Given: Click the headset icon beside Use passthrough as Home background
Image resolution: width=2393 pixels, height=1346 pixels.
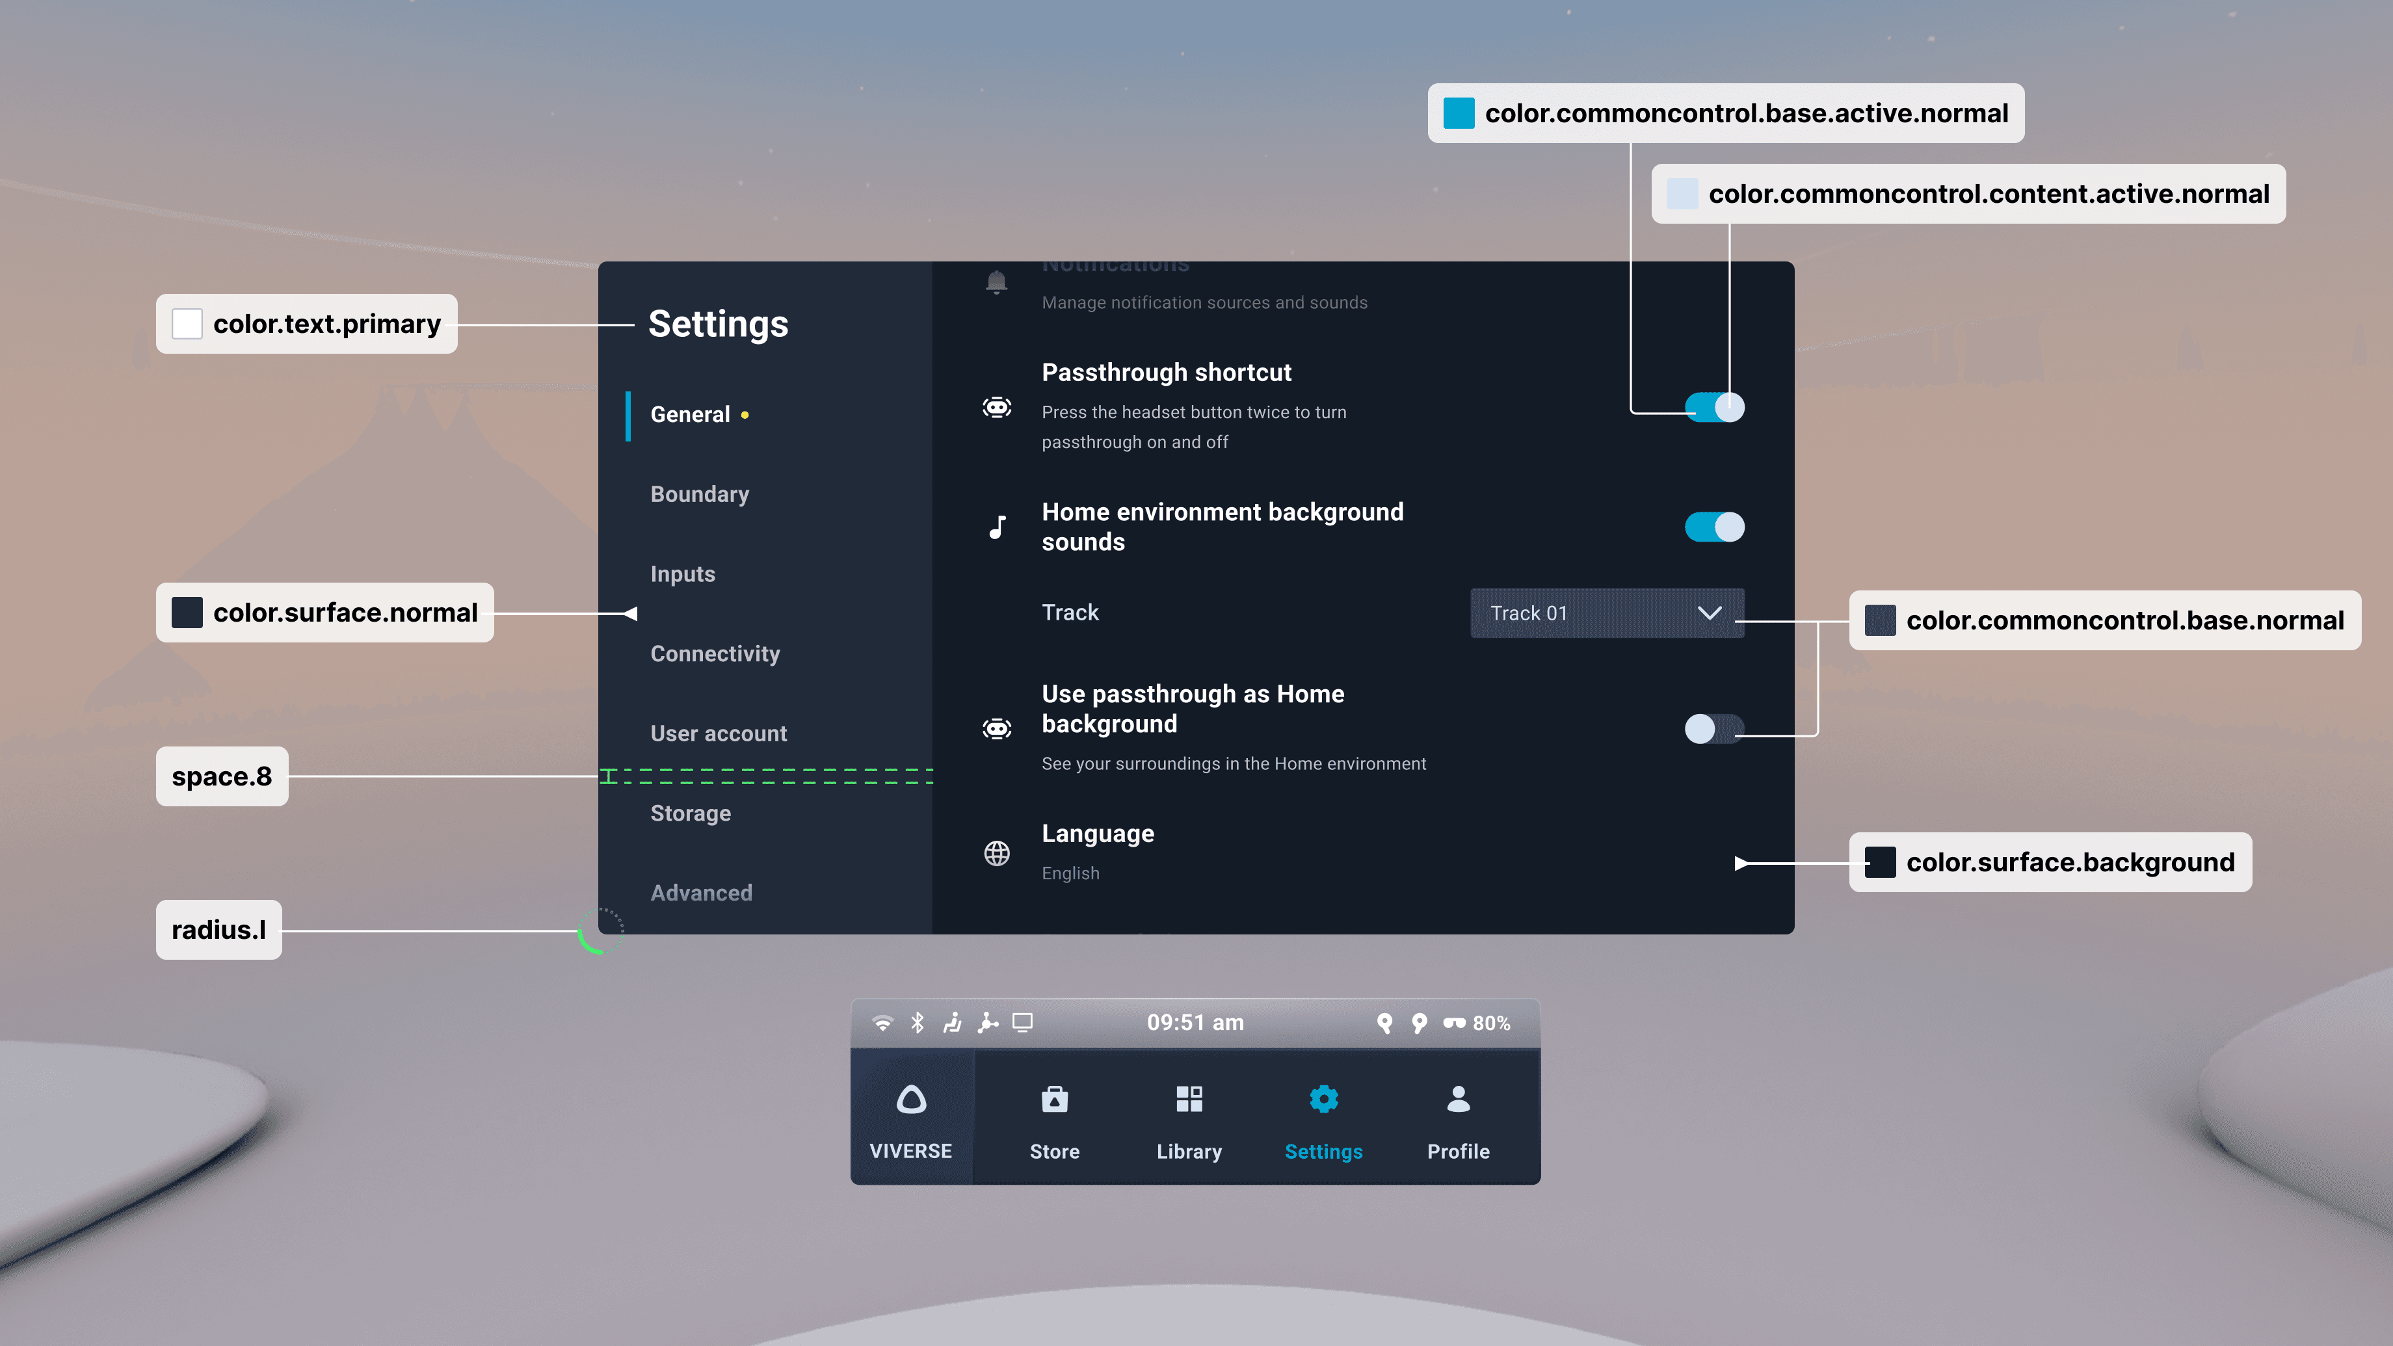Looking at the screenshot, I should pos(997,728).
